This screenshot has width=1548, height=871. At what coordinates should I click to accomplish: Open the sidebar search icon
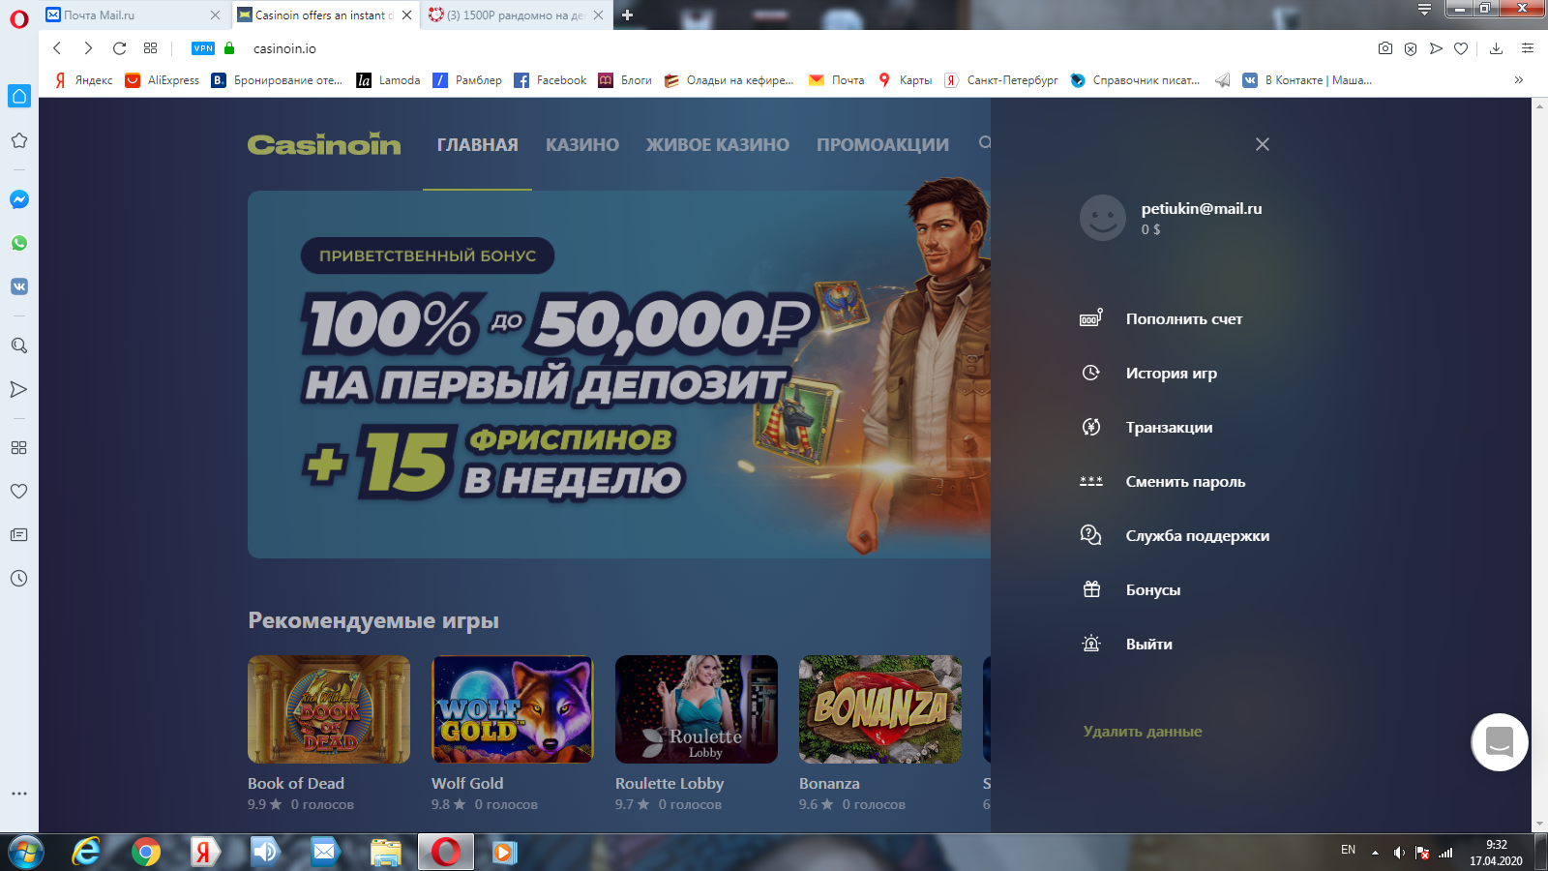tap(18, 345)
